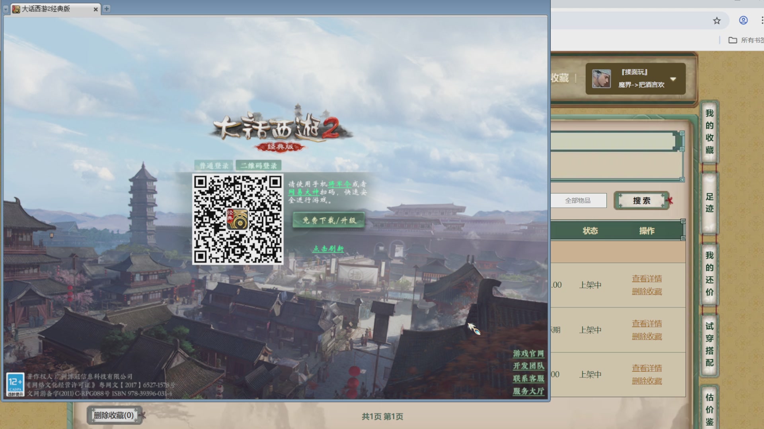Click the 免费下载/升级 button
764x429 pixels.
coord(329,220)
